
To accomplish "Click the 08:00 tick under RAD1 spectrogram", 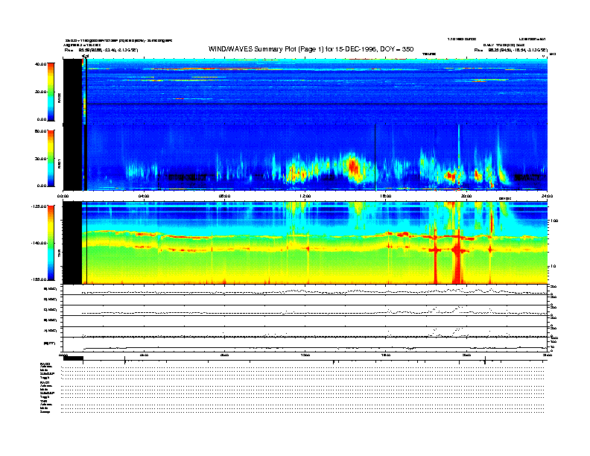I will [x=224, y=196].
